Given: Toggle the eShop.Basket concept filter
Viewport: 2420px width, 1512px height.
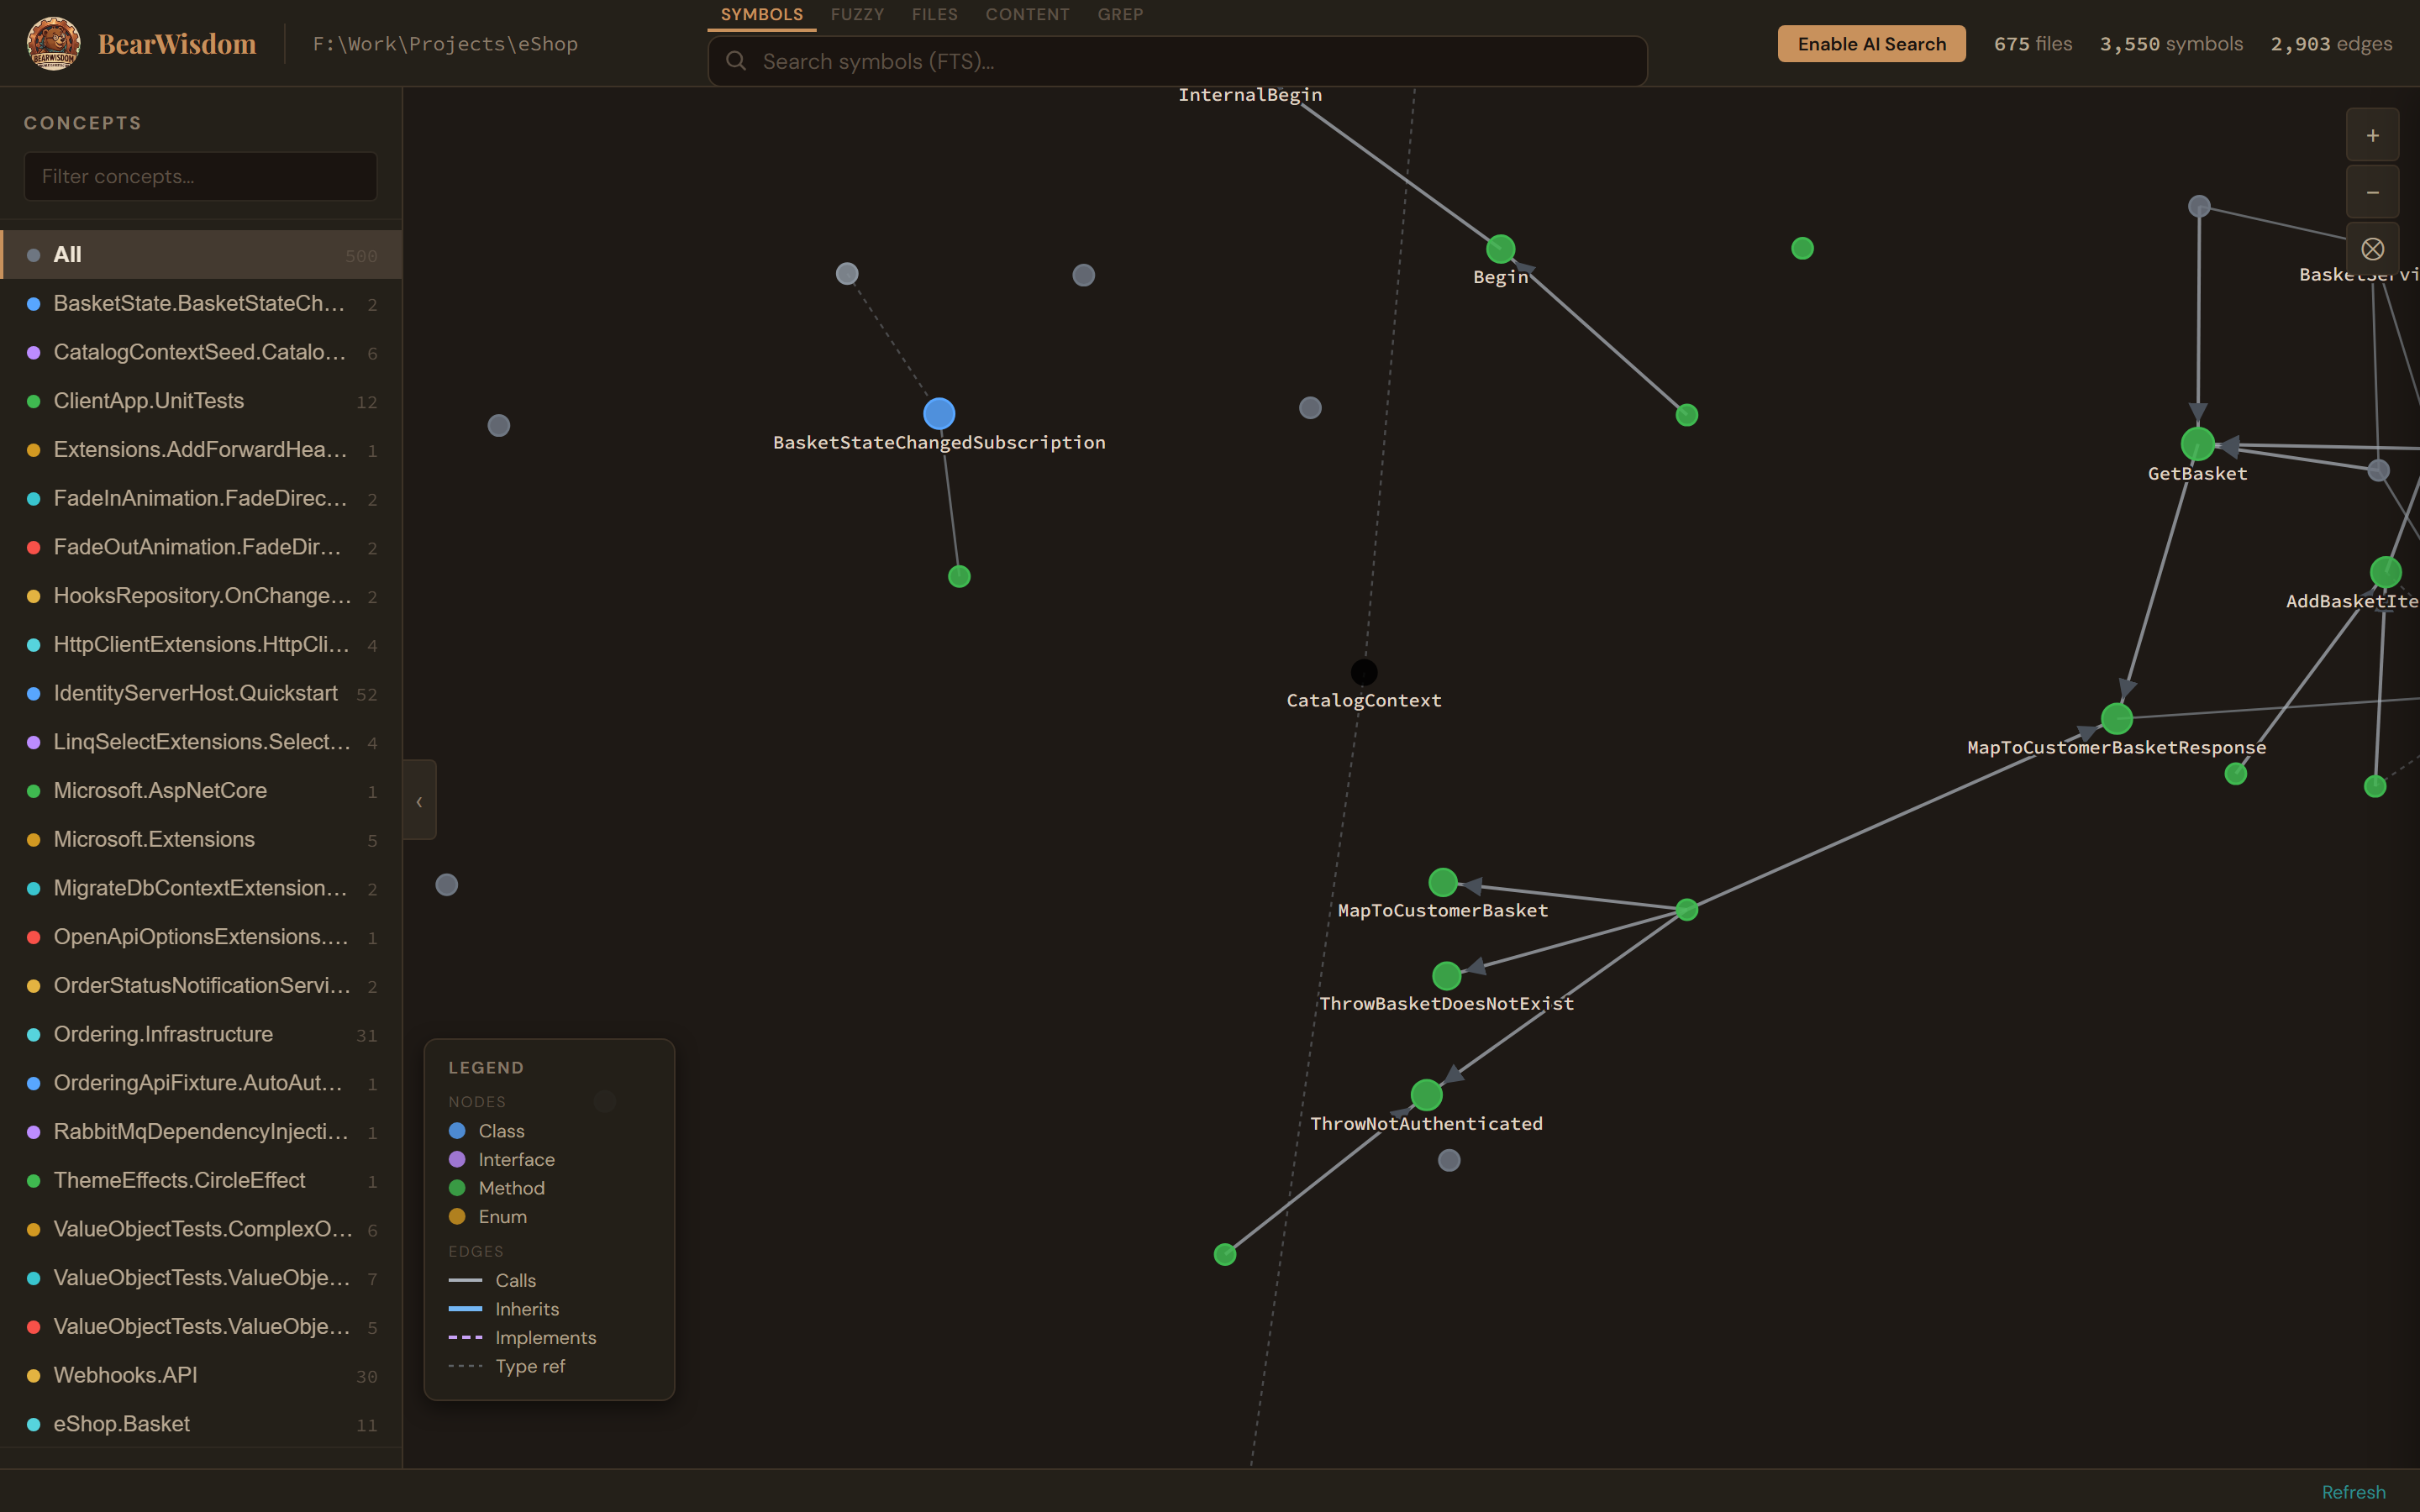Looking at the screenshot, I should click(120, 1424).
